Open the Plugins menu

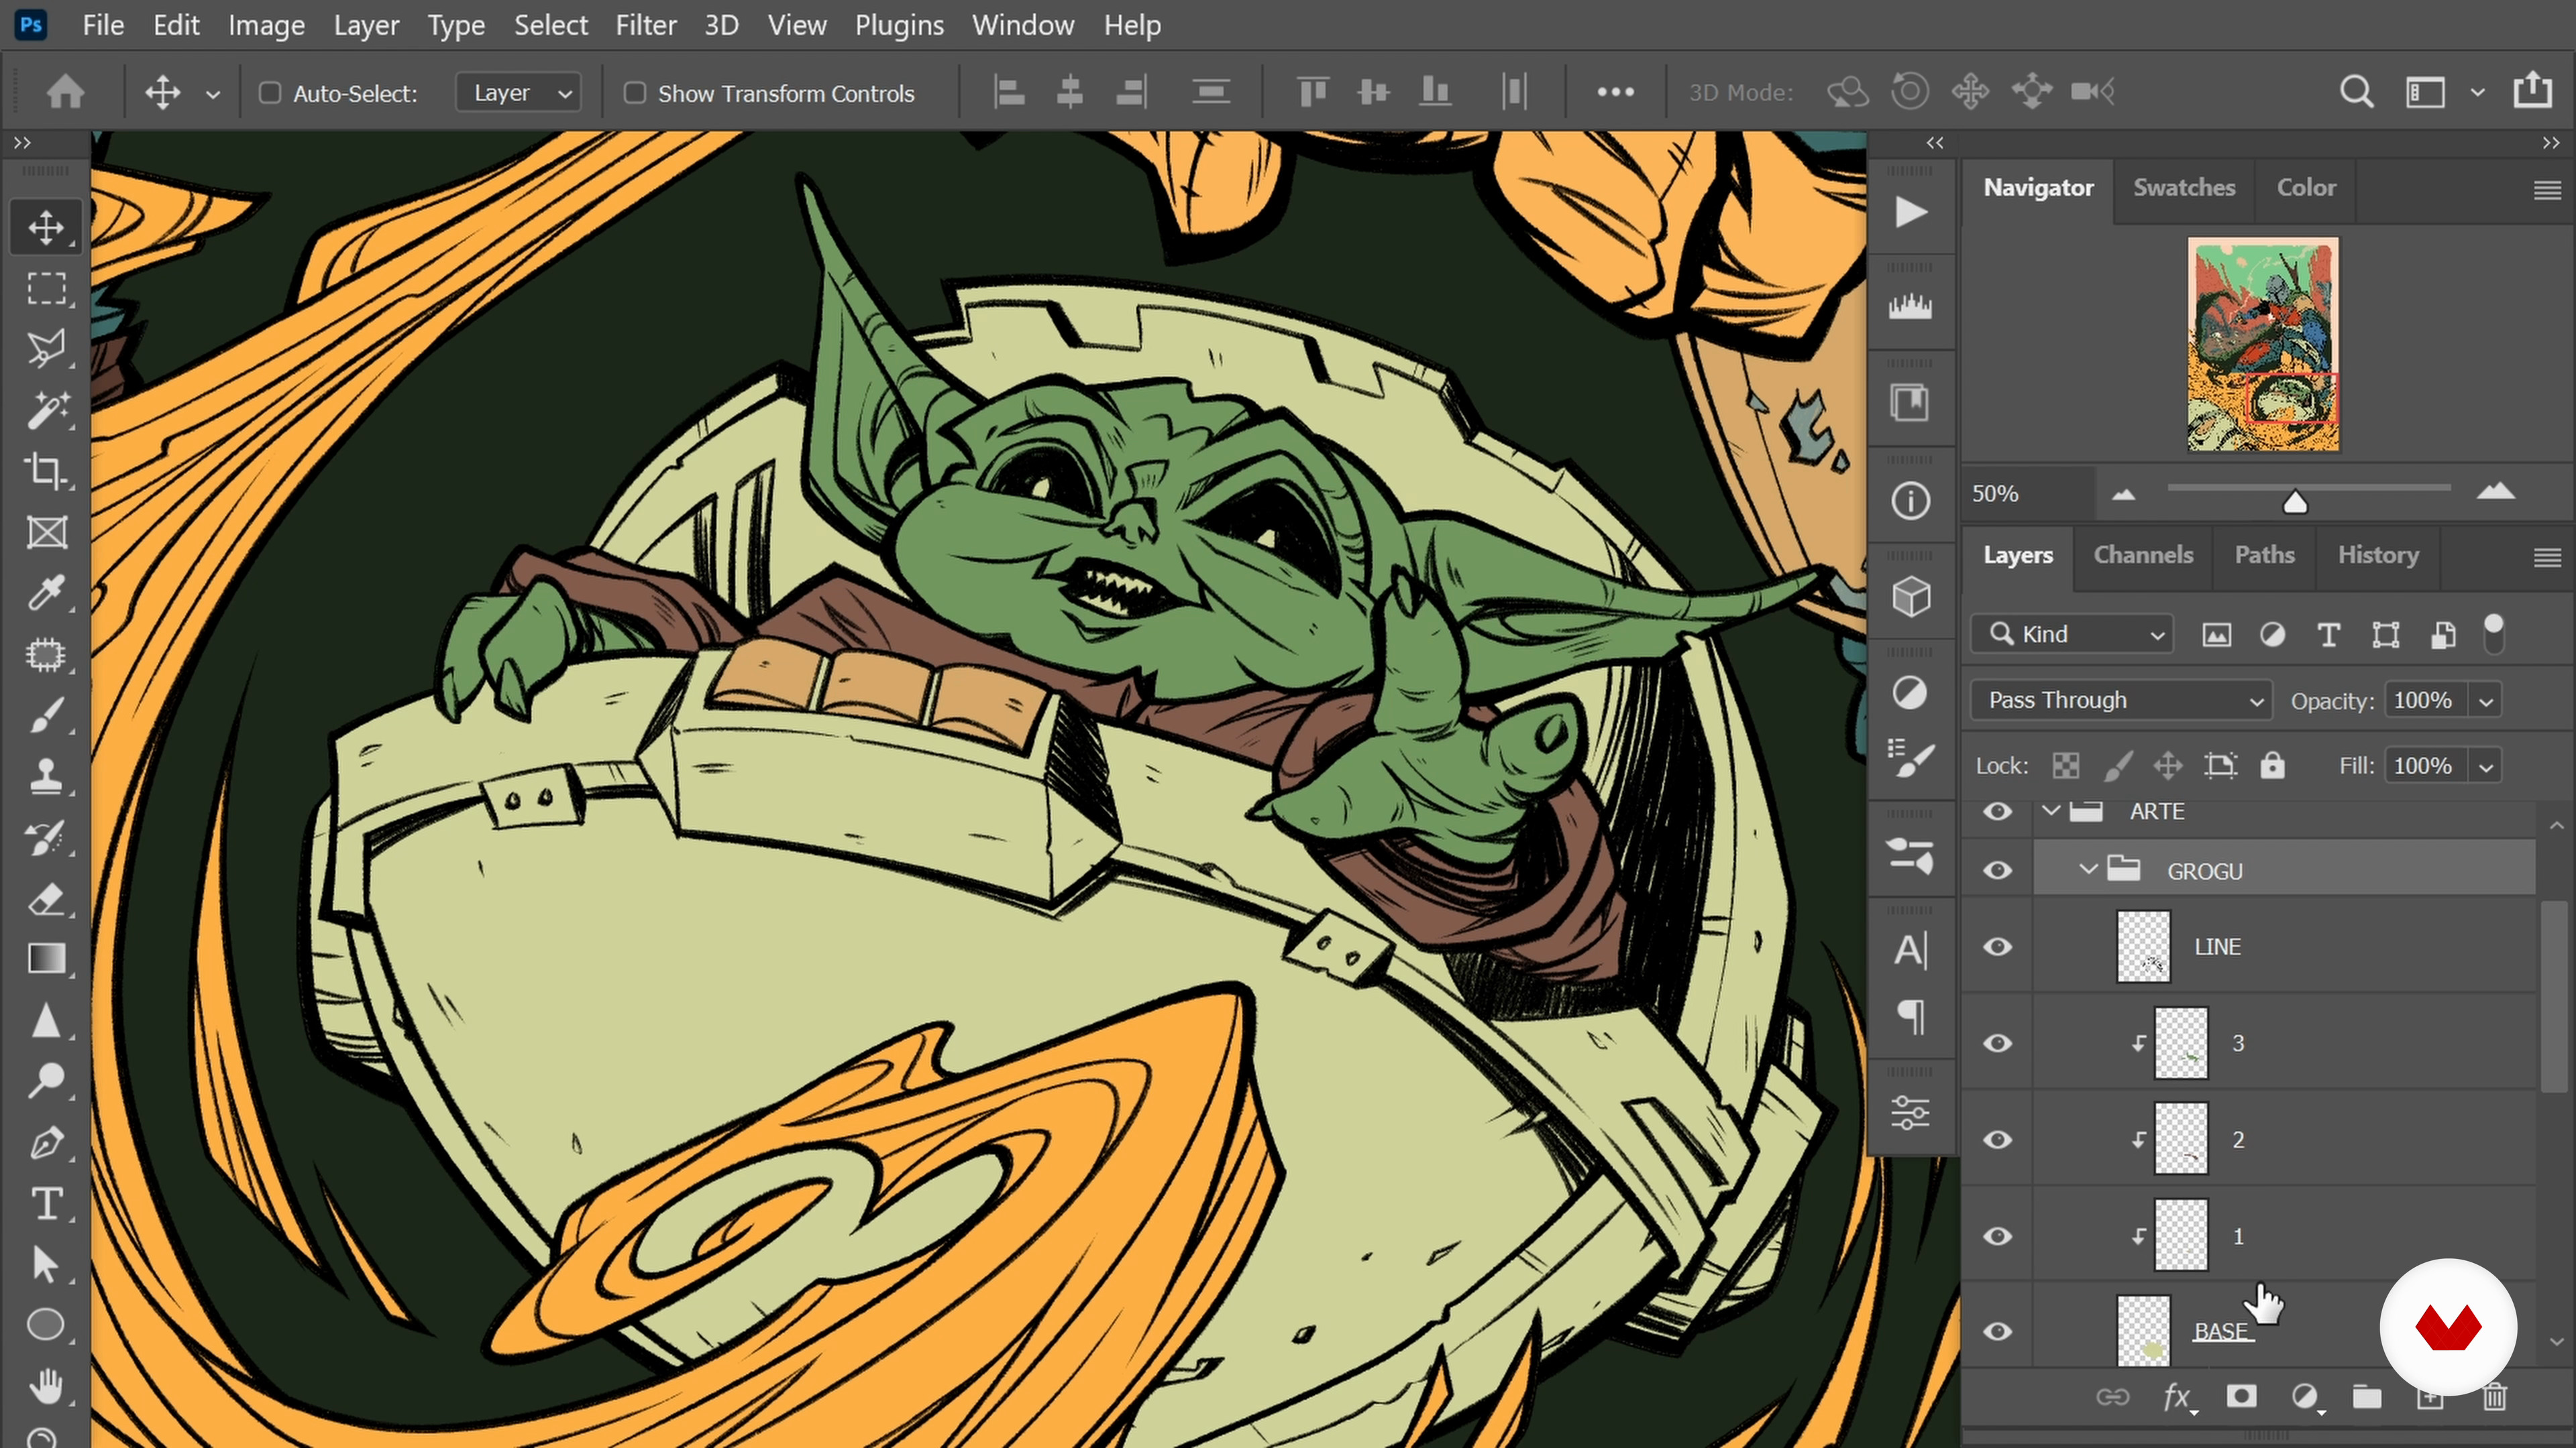tap(899, 25)
